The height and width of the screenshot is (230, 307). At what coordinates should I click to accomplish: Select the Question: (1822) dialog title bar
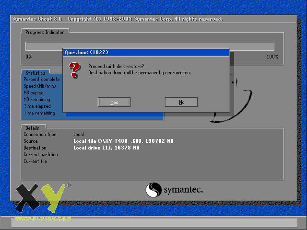146,52
